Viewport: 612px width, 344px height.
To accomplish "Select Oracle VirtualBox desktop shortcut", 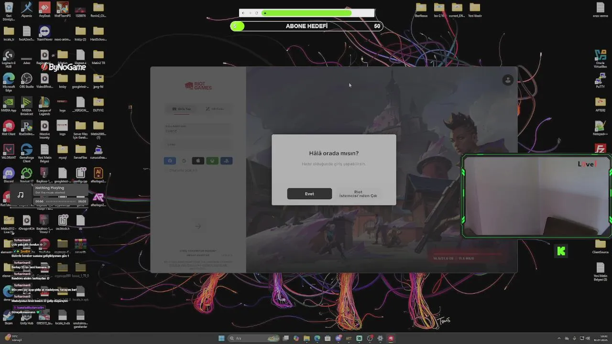I will pos(600,59).
